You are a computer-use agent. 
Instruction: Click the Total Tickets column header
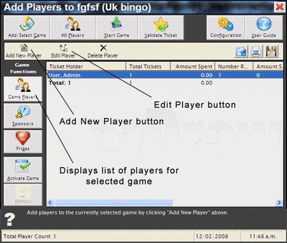(x=148, y=66)
